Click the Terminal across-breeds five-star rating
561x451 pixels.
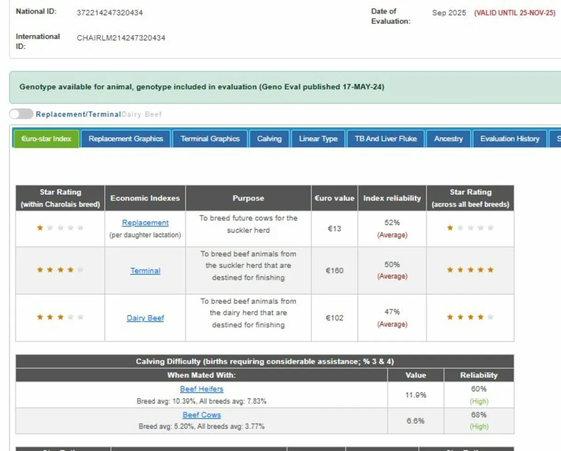tap(470, 270)
